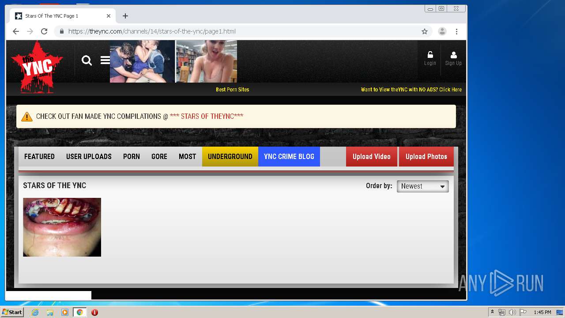The image size is (565, 318).
Task: Open the media player taskbar icon
Action: [65, 312]
